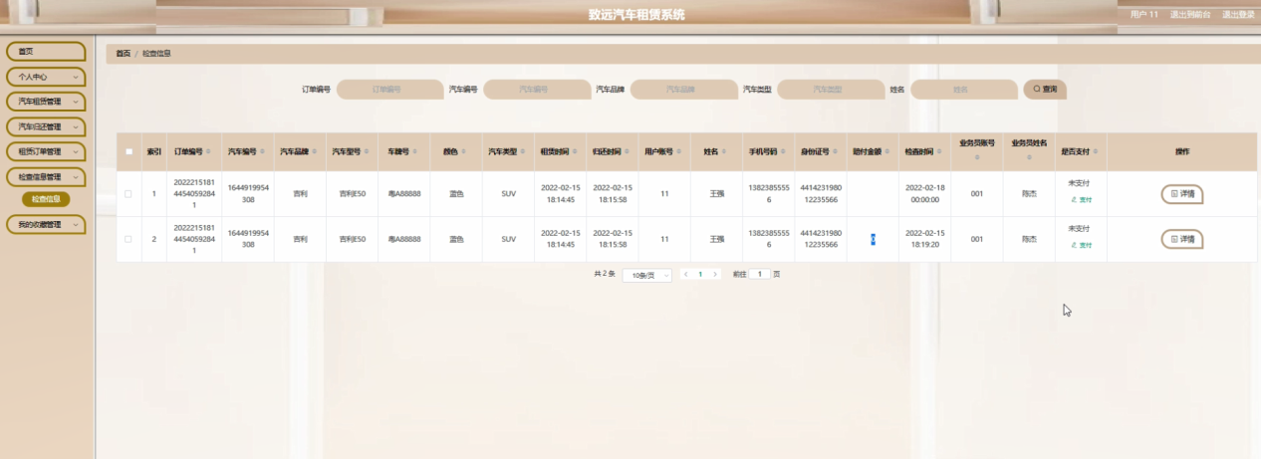Sort by 检查时间 column sort icon
The width and height of the screenshot is (1261, 459).
point(940,152)
